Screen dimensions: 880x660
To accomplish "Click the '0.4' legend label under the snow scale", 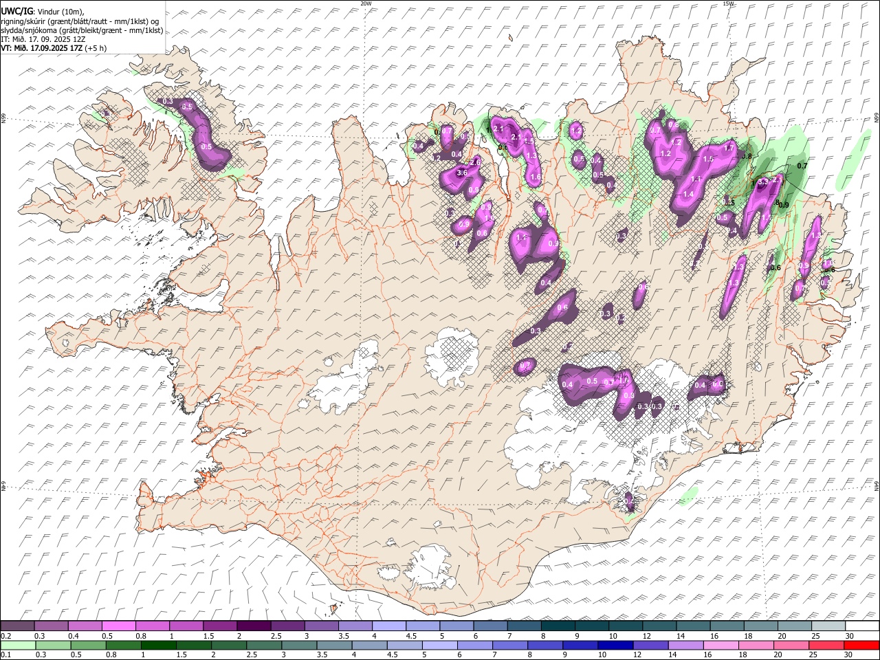I will [73, 636].
